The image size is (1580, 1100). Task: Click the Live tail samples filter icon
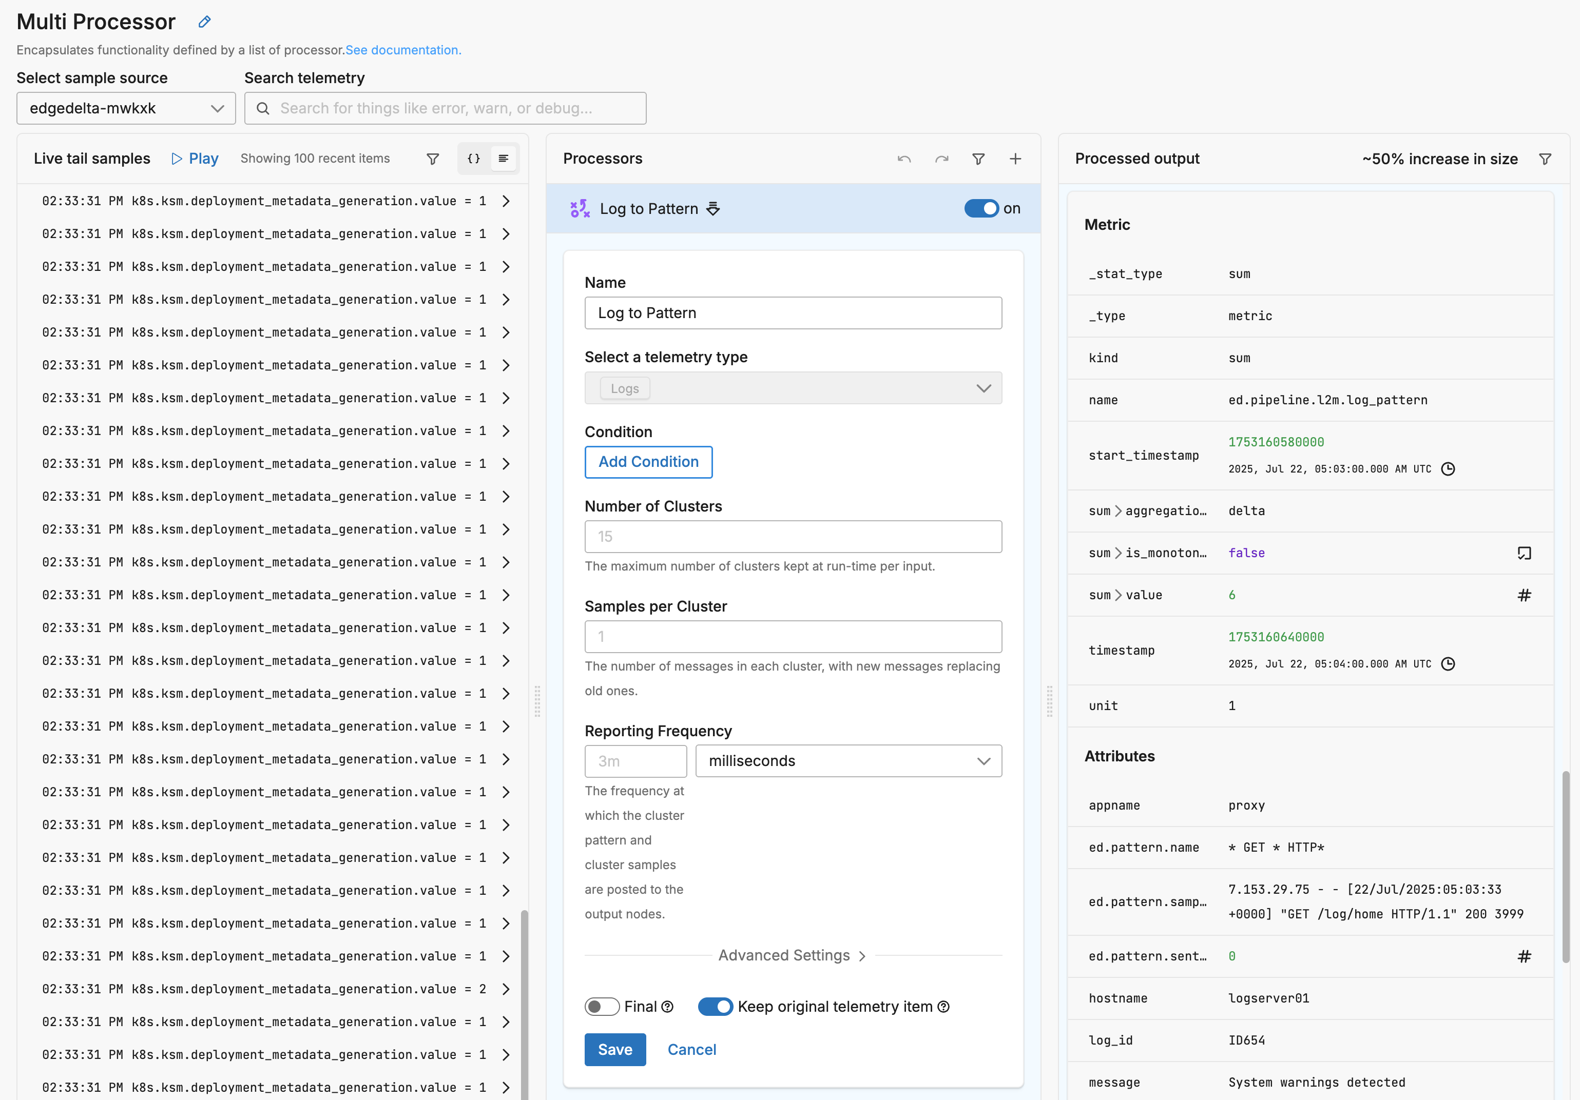(x=433, y=159)
